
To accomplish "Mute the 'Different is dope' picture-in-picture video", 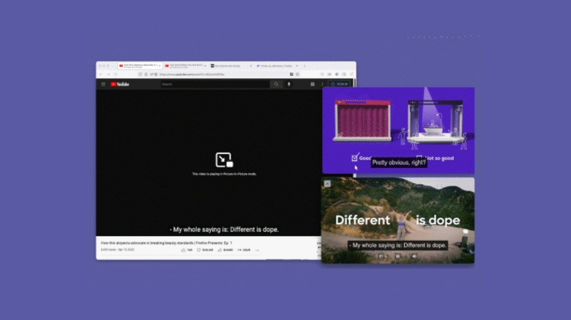I will (x=414, y=256).
